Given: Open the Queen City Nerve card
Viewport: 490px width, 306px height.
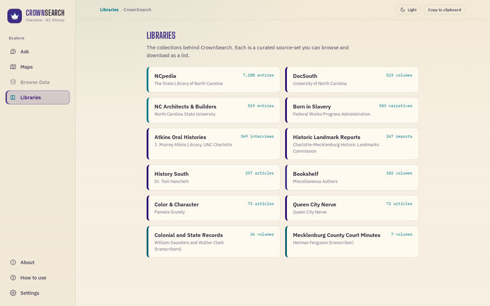Looking at the screenshot, I should click(x=352, y=208).
